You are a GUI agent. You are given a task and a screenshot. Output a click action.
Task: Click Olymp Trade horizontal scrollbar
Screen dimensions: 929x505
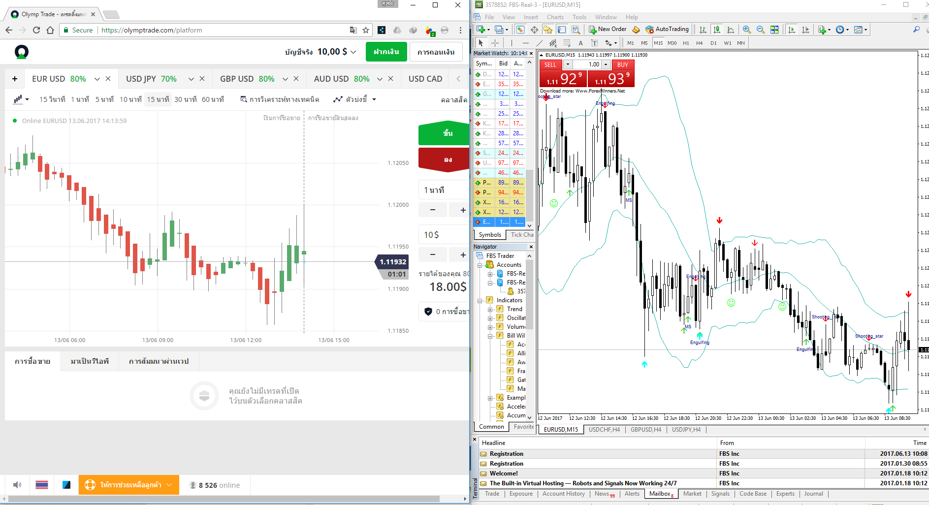click(224, 499)
